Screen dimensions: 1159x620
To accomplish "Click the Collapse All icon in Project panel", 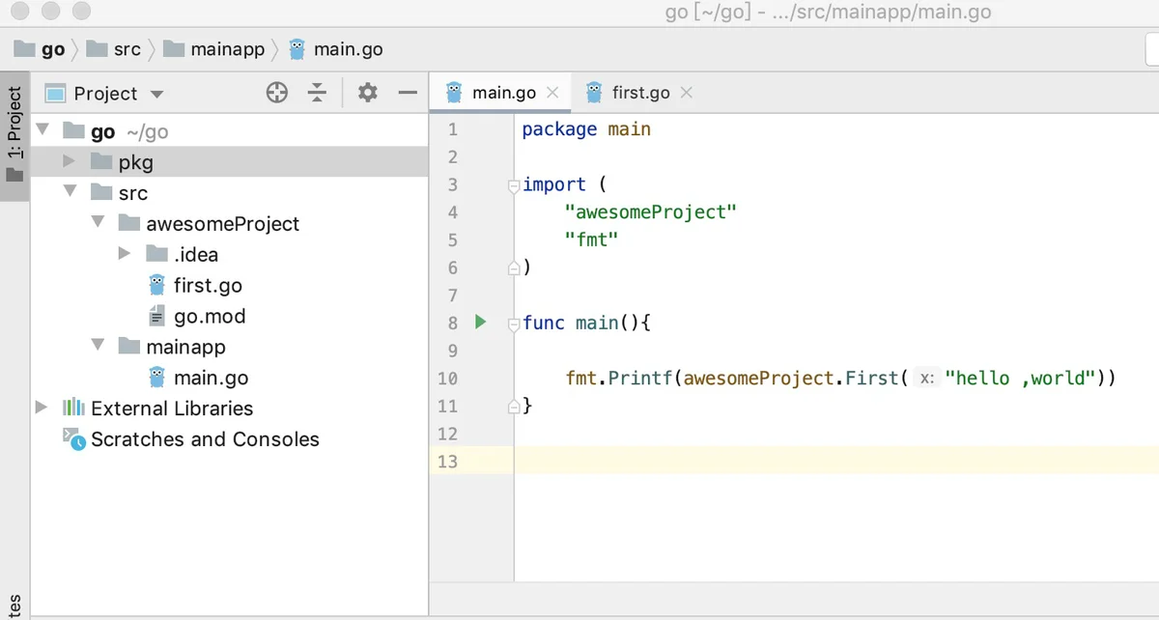I will pos(318,93).
